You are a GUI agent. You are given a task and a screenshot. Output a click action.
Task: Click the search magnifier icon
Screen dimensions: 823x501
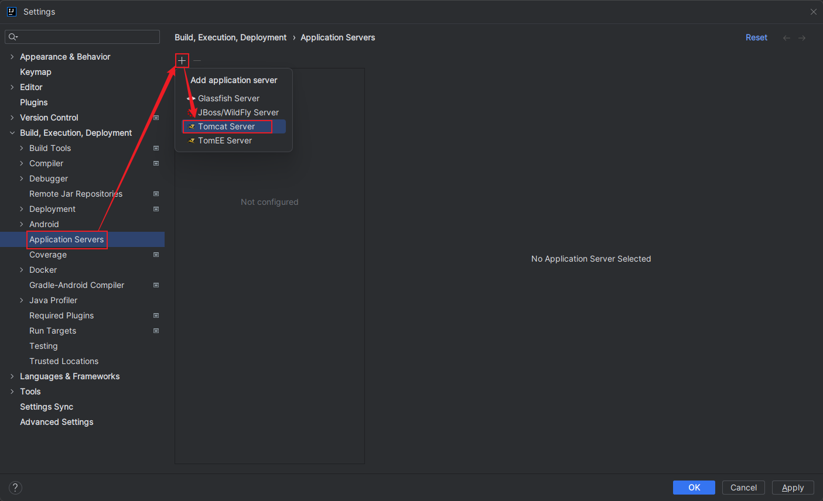(13, 37)
